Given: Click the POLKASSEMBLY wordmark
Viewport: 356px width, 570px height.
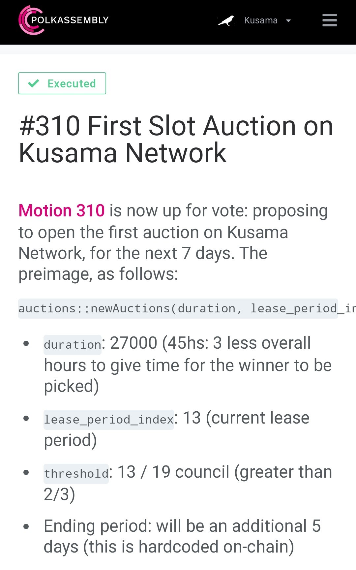Looking at the screenshot, I should (x=70, y=20).
